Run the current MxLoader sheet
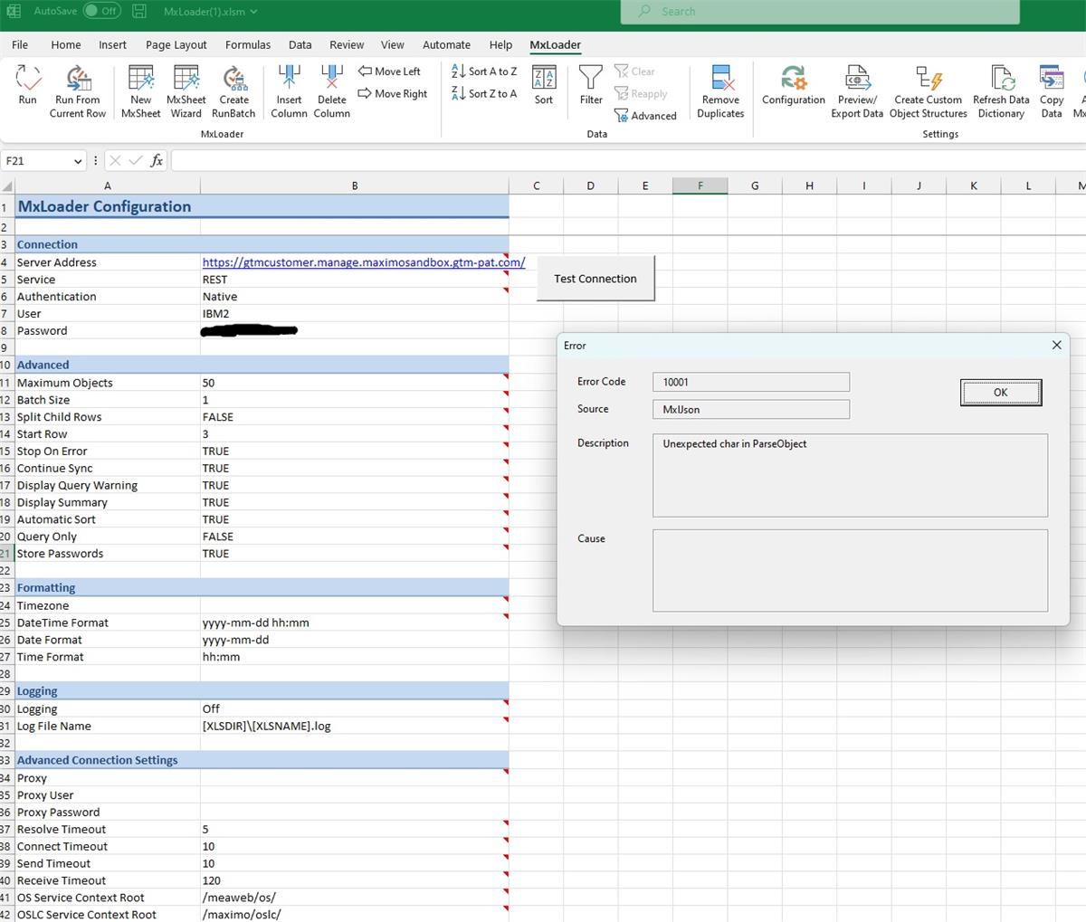The height and width of the screenshot is (922, 1086). tap(27, 88)
